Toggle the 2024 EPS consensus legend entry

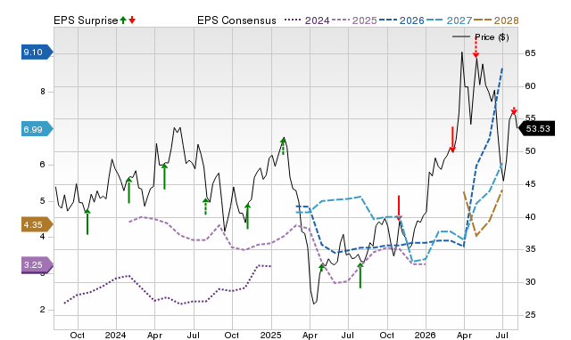tap(307, 20)
